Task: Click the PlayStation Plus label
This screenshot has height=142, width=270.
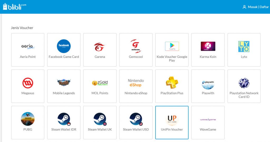Action: coord(172,93)
